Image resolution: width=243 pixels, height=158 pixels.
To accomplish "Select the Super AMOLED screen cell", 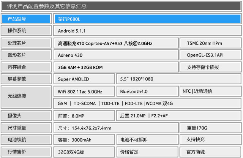I will point(84,79).
